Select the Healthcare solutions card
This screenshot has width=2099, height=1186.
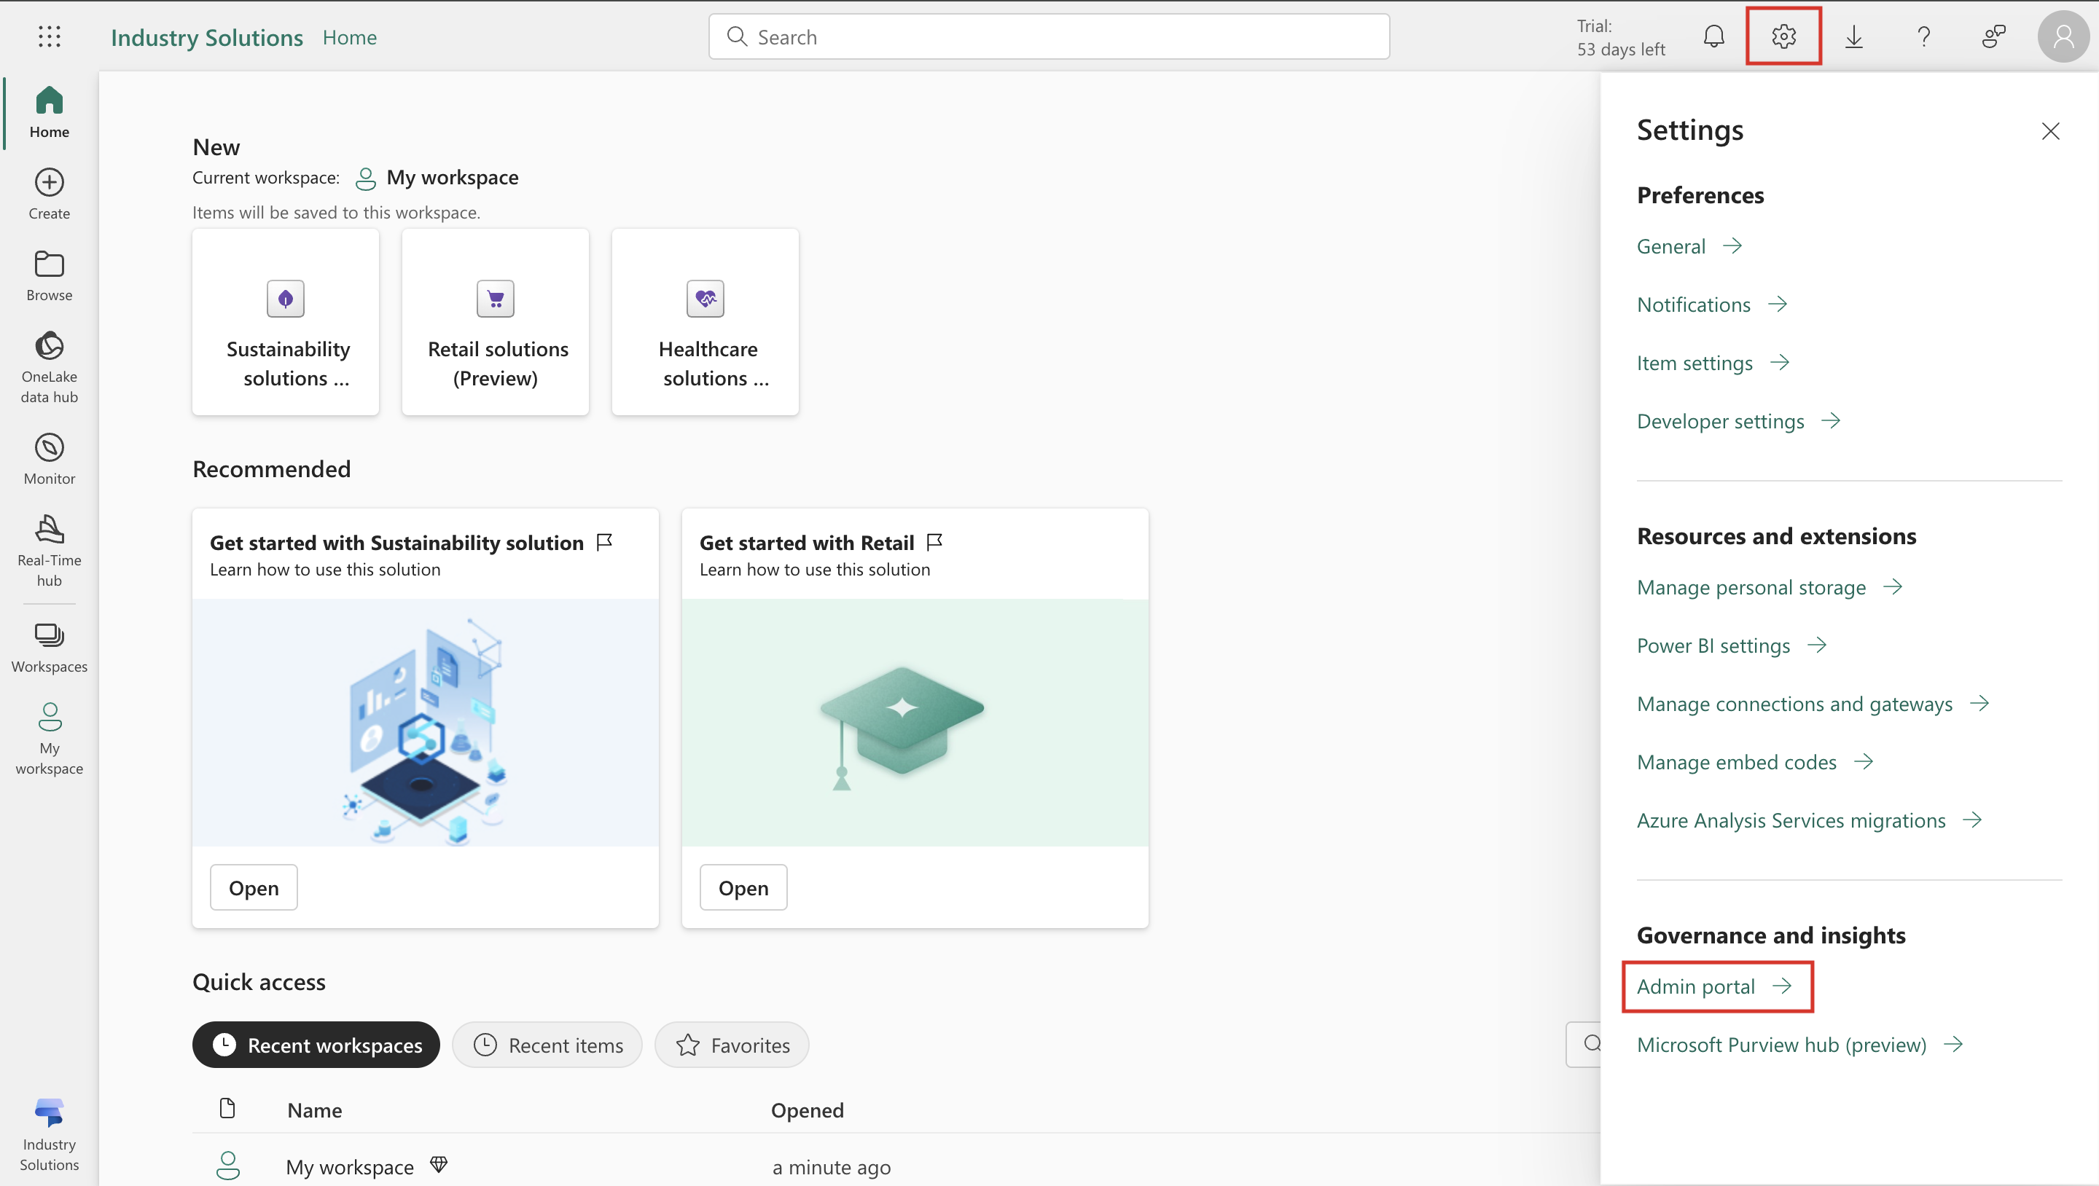[705, 322]
